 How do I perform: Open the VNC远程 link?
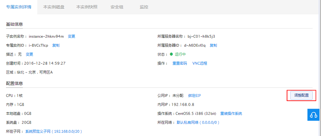[x=200, y=63]
